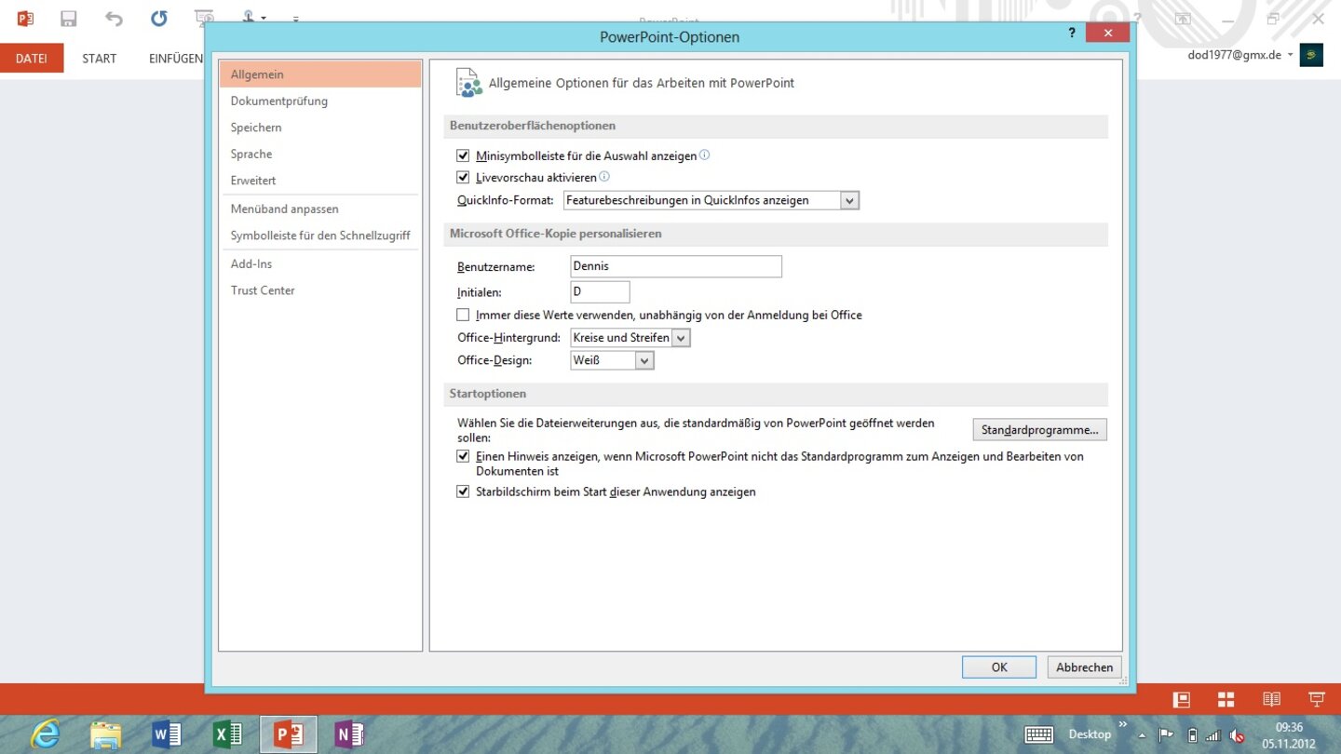Open Reading view icon in status bar
This screenshot has height=754, width=1341.
(1271, 700)
